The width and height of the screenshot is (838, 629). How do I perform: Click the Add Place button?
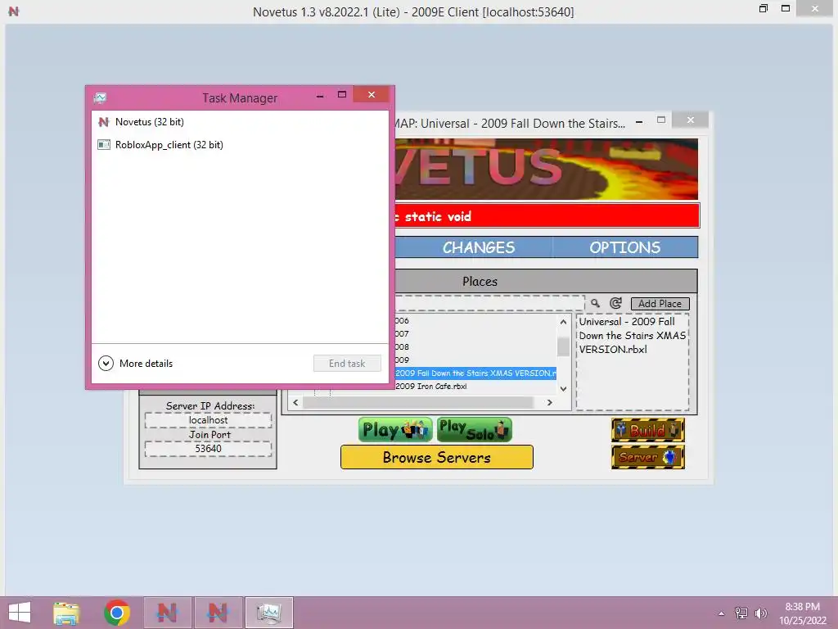(x=660, y=304)
